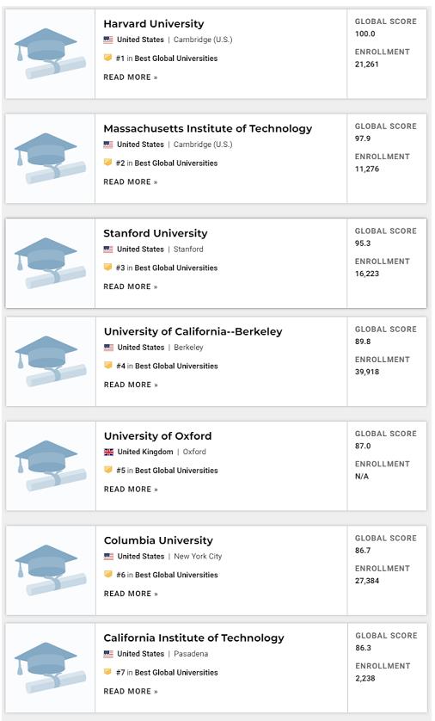Select Read More under Harvard University
This screenshot has height=721, width=435.
pyautogui.click(x=131, y=77)
